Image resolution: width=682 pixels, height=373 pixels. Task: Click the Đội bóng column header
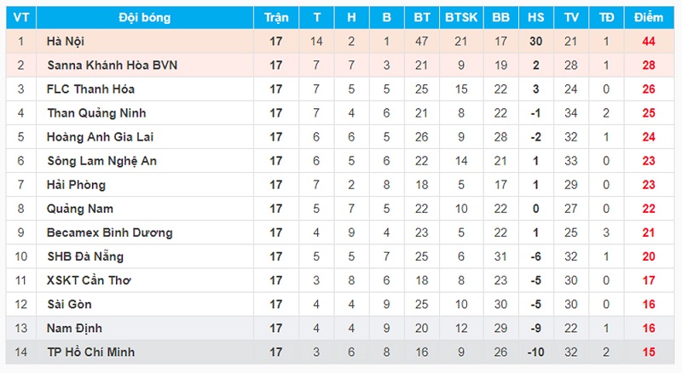(x=145, y=18)
